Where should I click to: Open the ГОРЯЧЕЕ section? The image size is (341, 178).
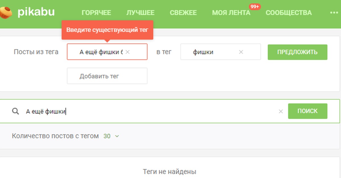pos(96,13)
